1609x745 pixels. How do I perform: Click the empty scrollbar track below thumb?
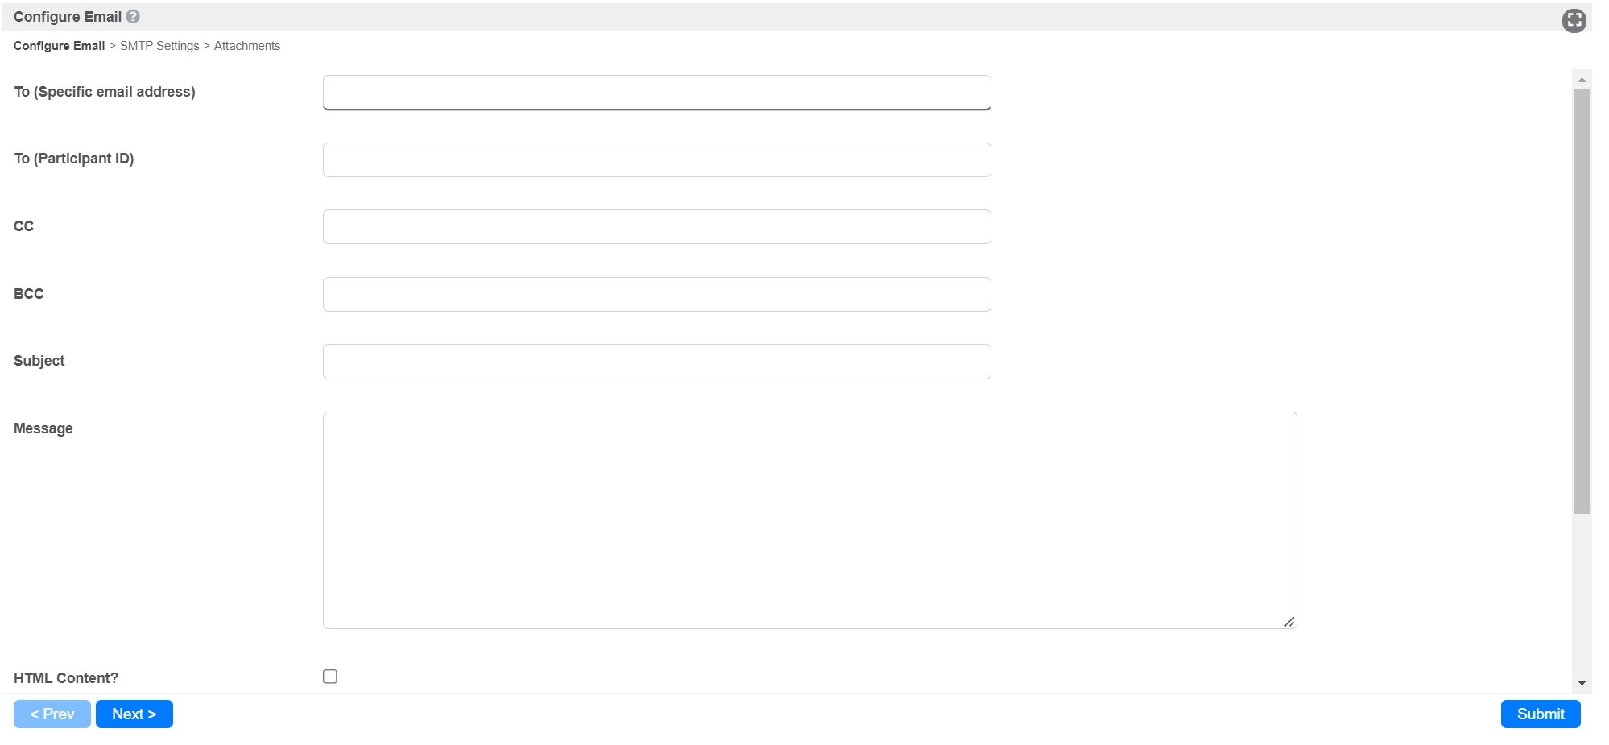[1582, 594]
